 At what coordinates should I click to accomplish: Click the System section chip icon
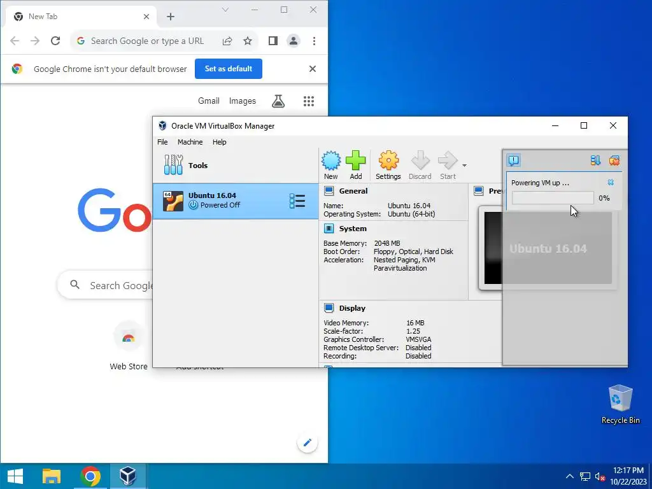pyautogui.click(x=329, y=229)
